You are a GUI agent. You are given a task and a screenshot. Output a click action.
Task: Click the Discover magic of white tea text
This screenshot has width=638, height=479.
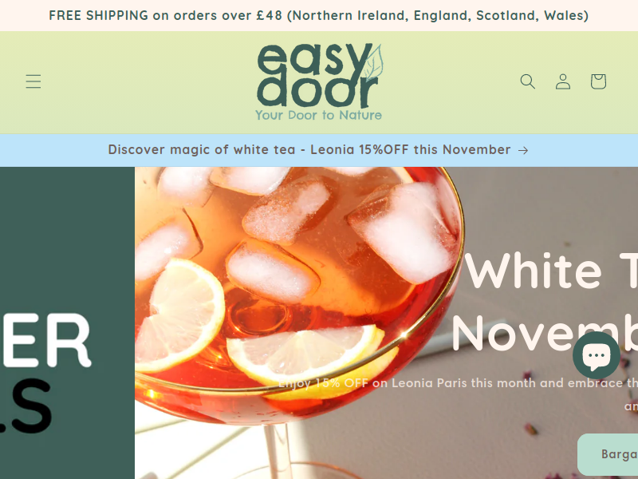coord(202,149)
